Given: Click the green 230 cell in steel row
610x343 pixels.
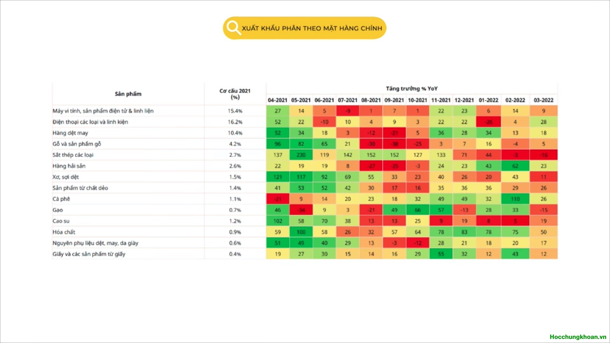Looking at the screenshot, I should 301,155.
